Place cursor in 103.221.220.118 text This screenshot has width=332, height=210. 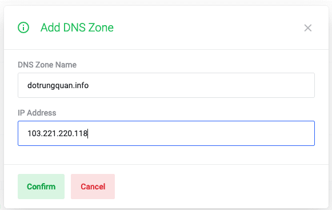57,133
